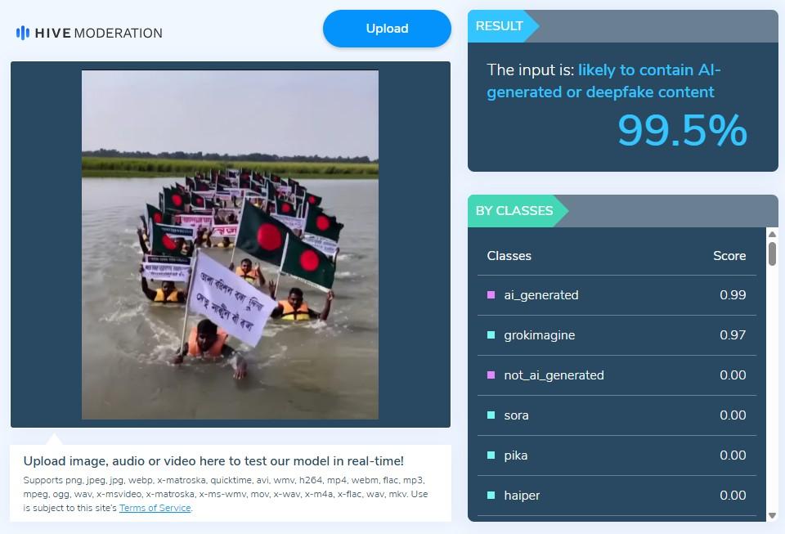
Task: Click the purple ai_generated color swatch
Action: click(x=491, y=294)
